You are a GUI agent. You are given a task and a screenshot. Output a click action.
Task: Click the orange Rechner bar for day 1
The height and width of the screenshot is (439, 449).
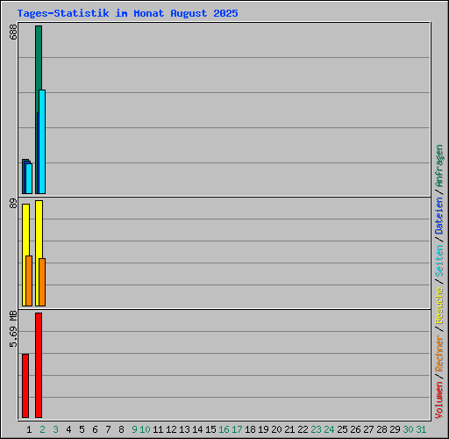[29, 281]
